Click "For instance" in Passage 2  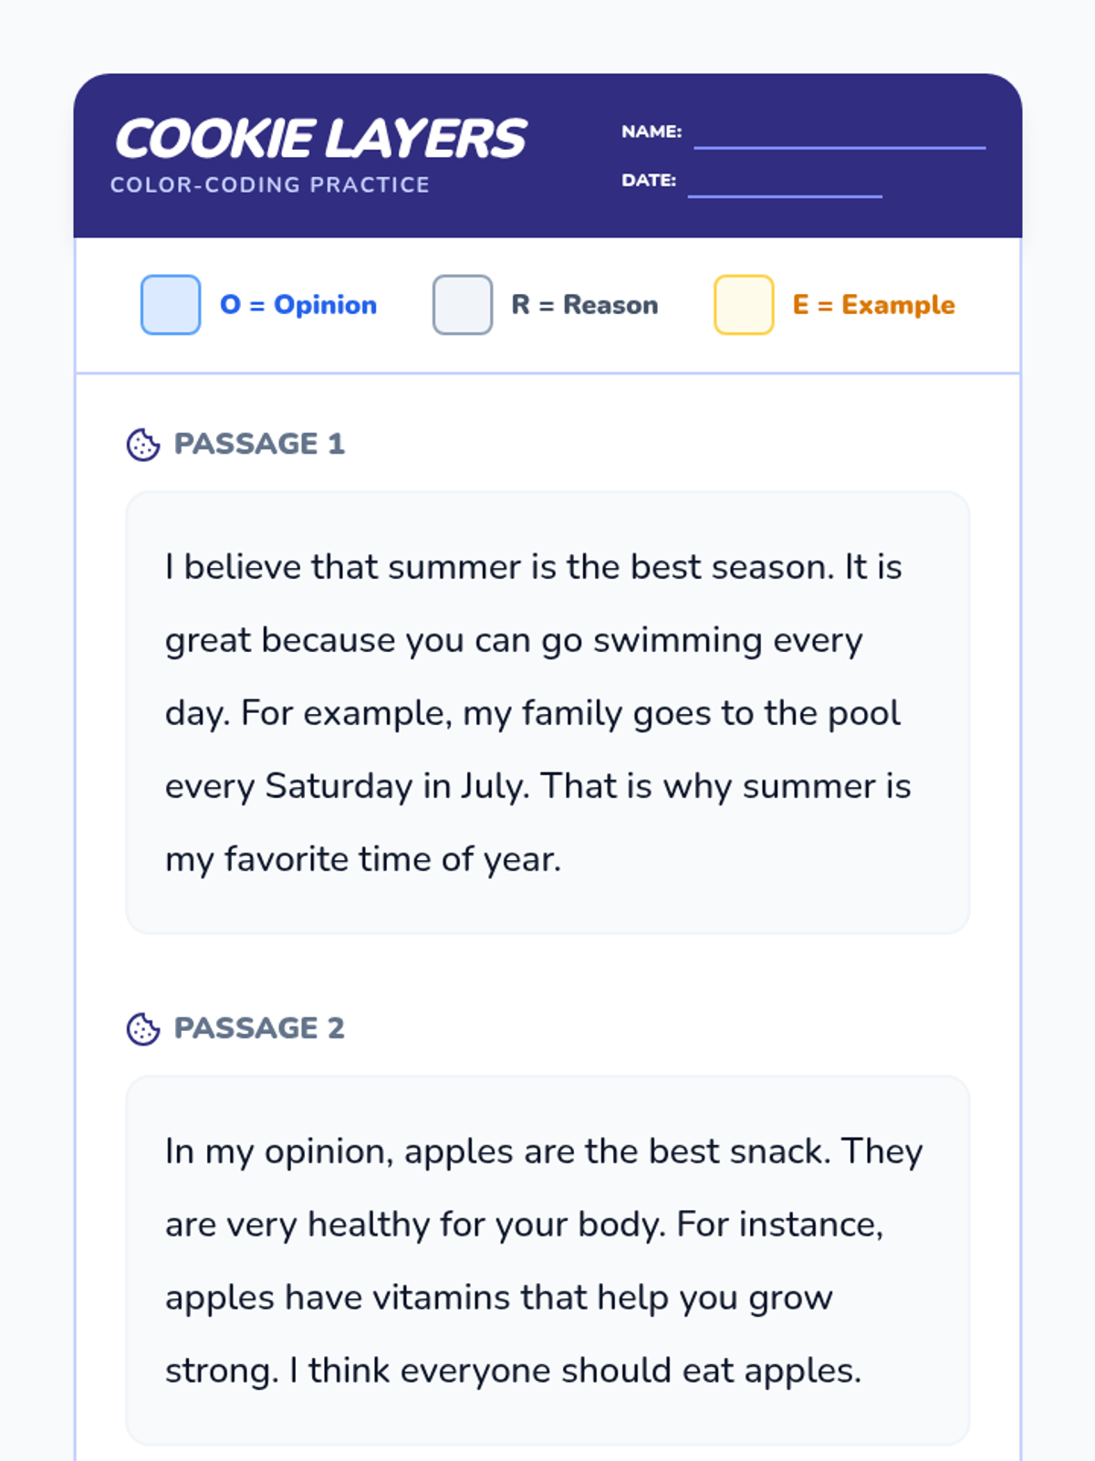click(x=778, y=1225)
